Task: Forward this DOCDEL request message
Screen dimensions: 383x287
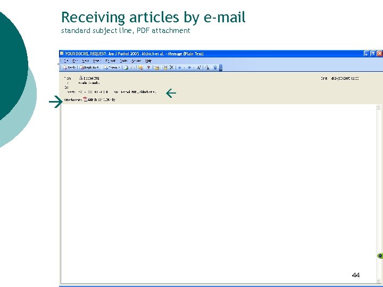Action: click(112, 67)
